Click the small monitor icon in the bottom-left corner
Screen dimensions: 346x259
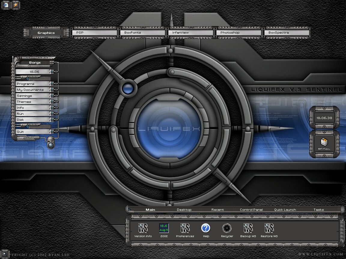[5, 254]
